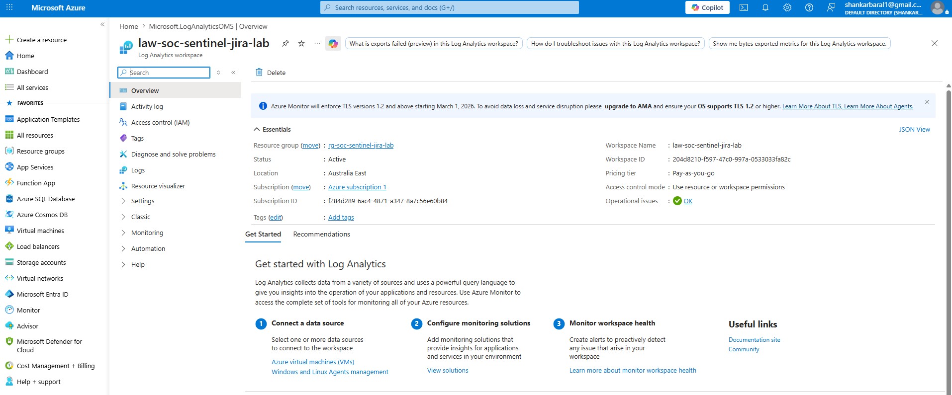Click 'Show me bytes exported metrics' suggestion

[799, 43]
